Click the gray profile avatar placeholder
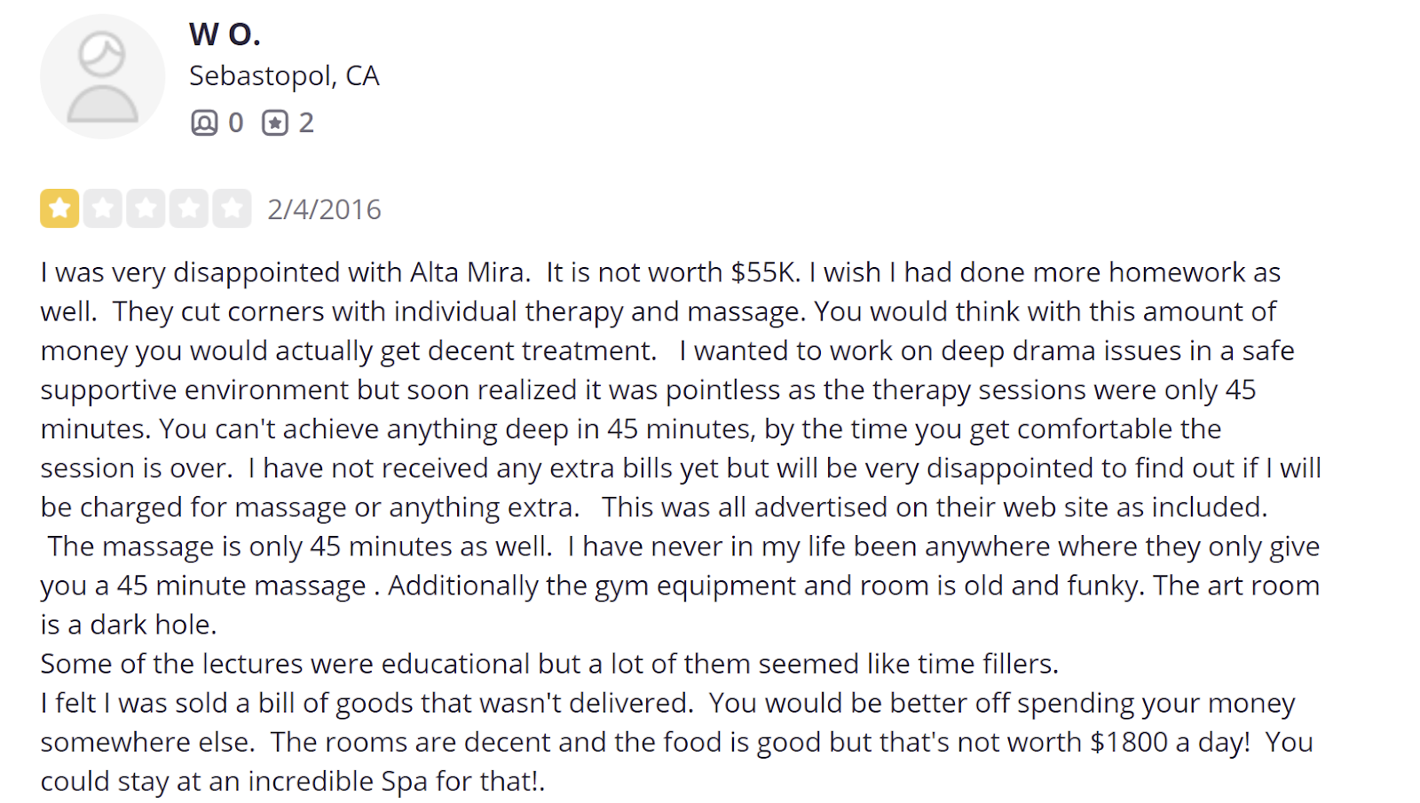This screenshot has height=803, width=1420. (102, 76)
